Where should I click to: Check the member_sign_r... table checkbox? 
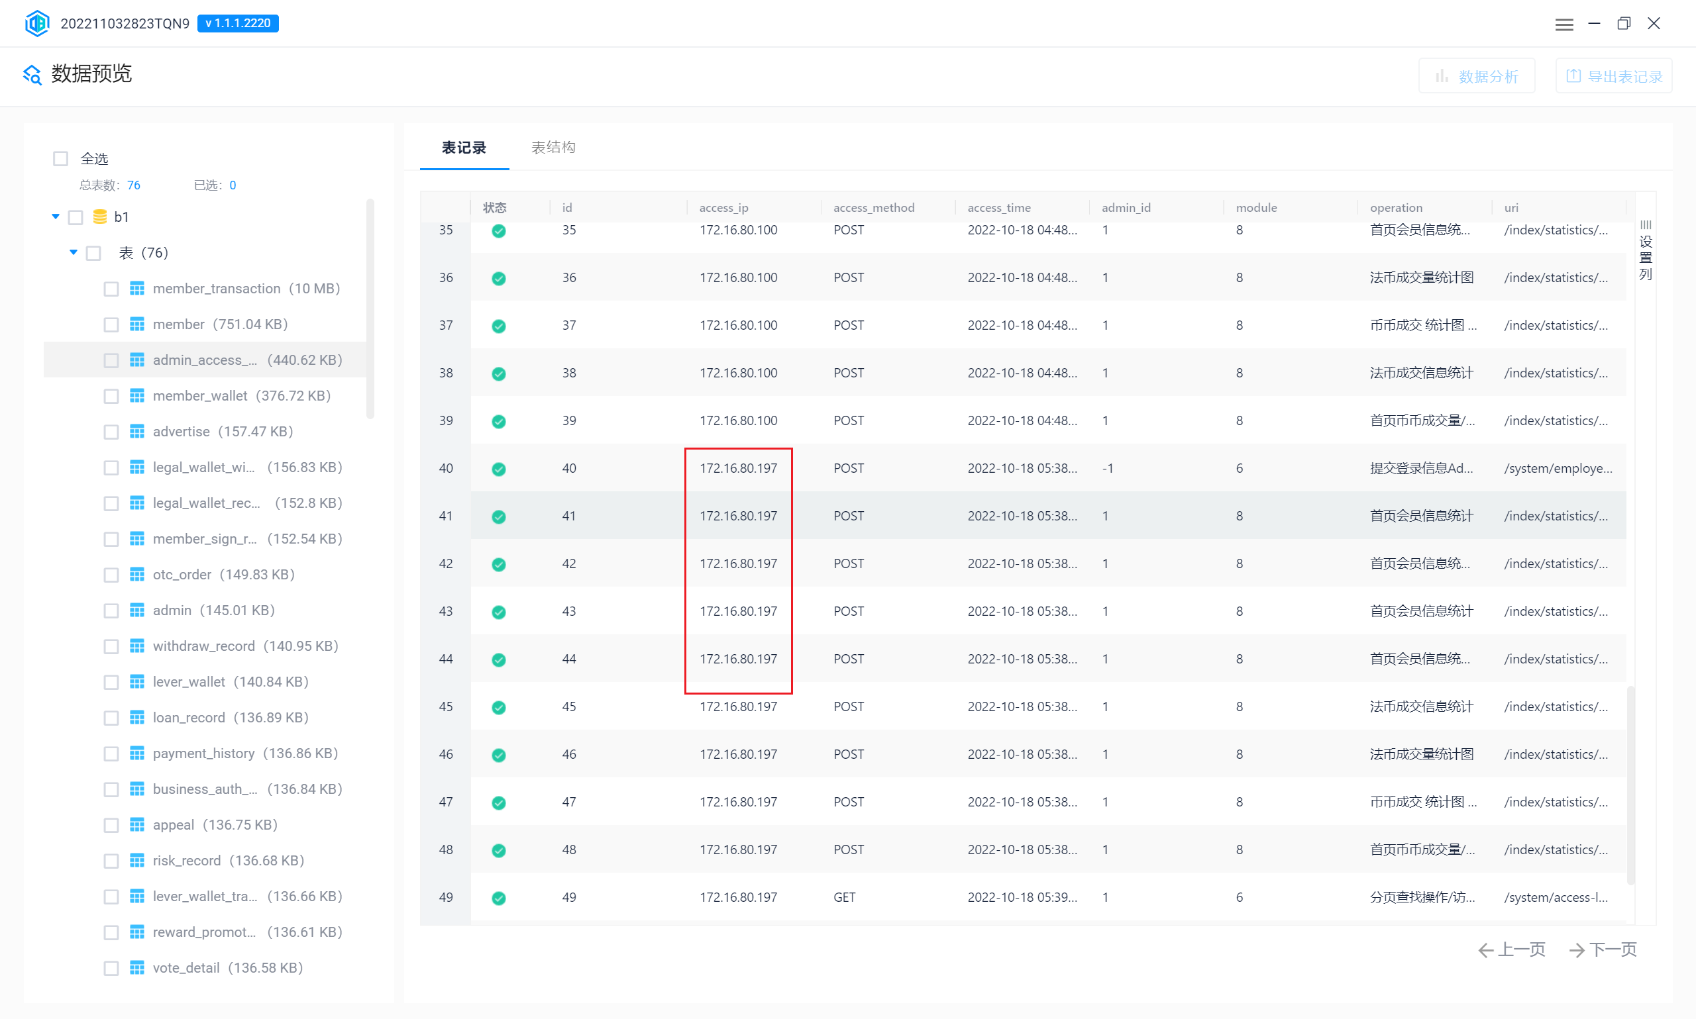pos(111,539)
